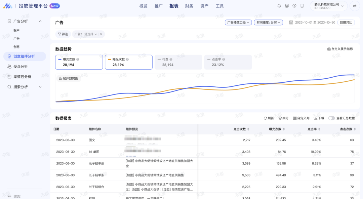The height and width of the screenshot is (199, 363).
Task: Click the 数据对比 button
Action: point(346,23)
